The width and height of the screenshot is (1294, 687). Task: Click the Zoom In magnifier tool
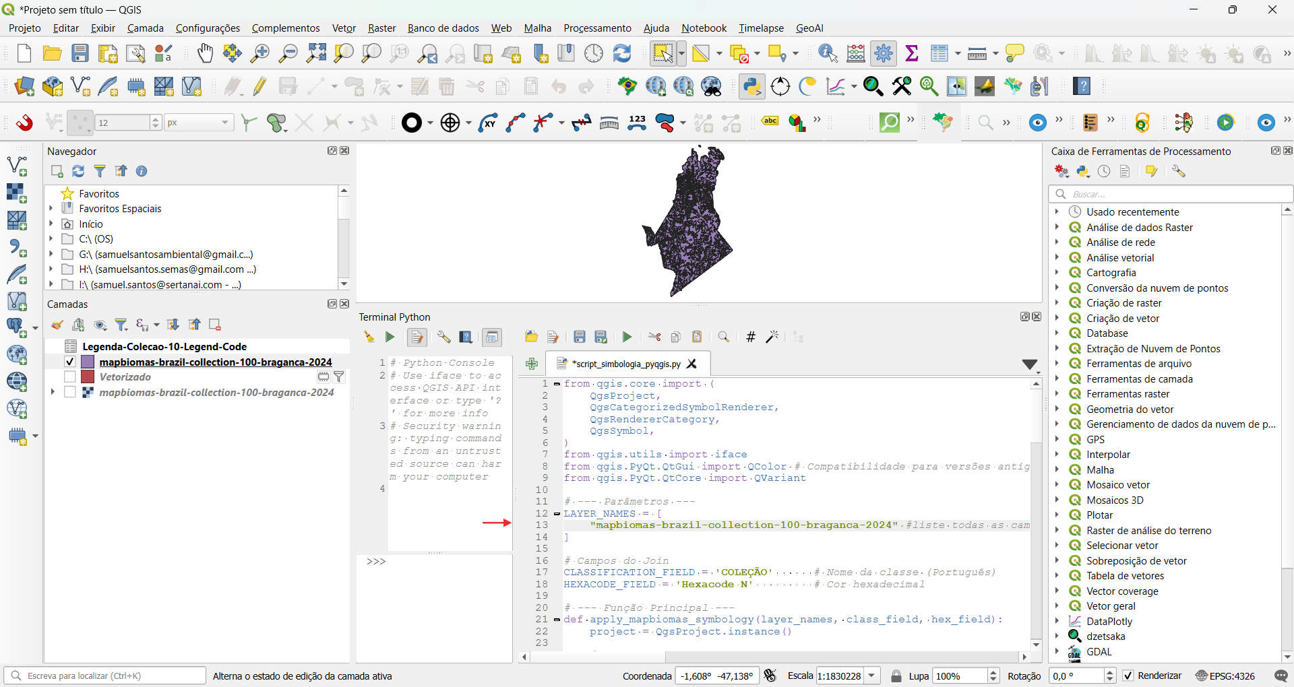(259, 53)
